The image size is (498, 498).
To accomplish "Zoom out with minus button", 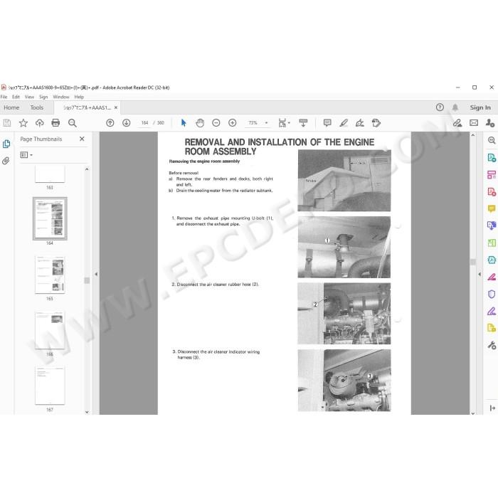I will point(216,123).
